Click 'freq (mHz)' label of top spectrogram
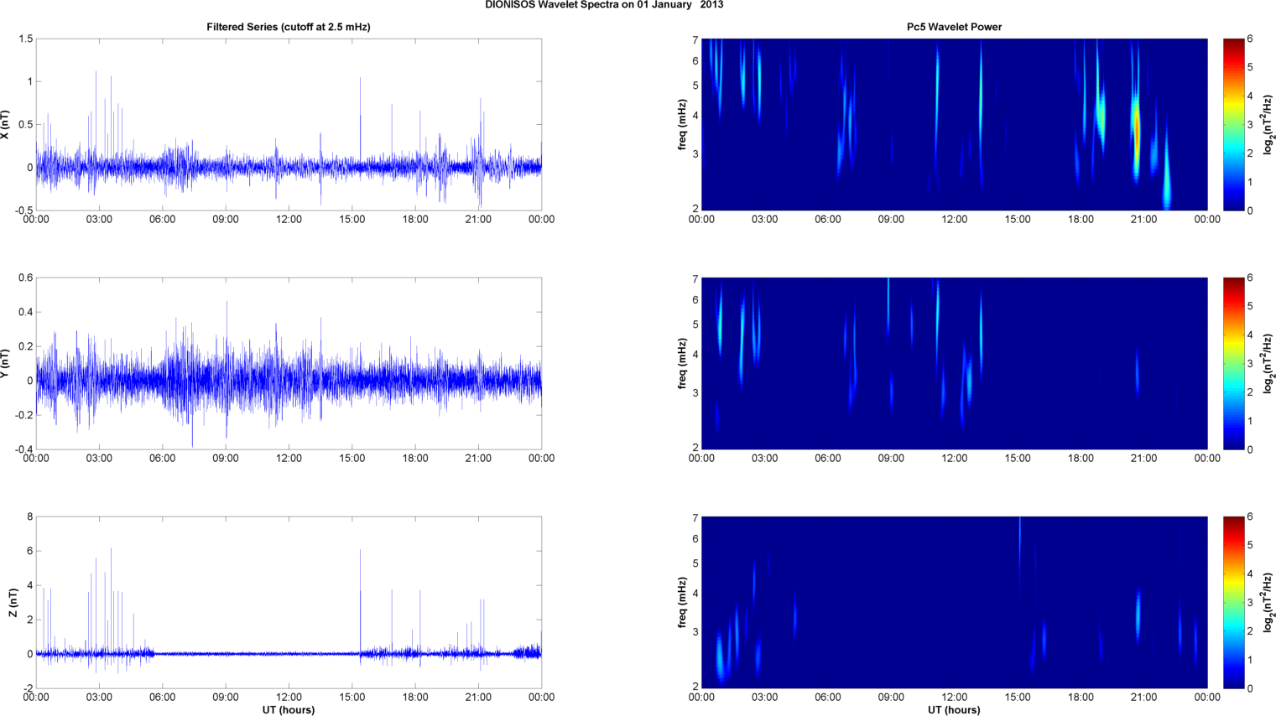Screen dimensions: 1276x716 coord(682,125)
